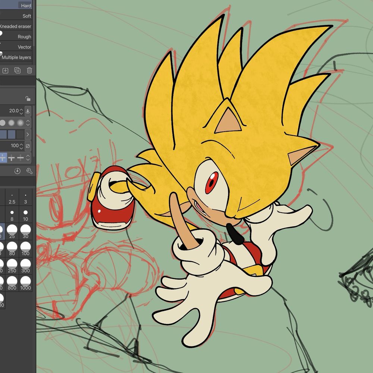The height and width of the screenshot is (373, 373).
Task: Expand the right-chevron next to blue blocks
Action: tap(28, 134)
